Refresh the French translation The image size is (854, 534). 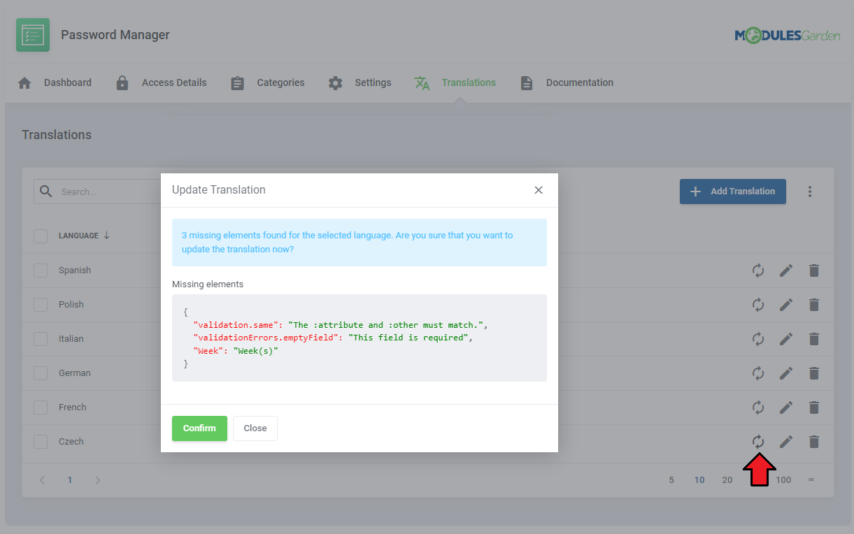(x=758, y=407)
